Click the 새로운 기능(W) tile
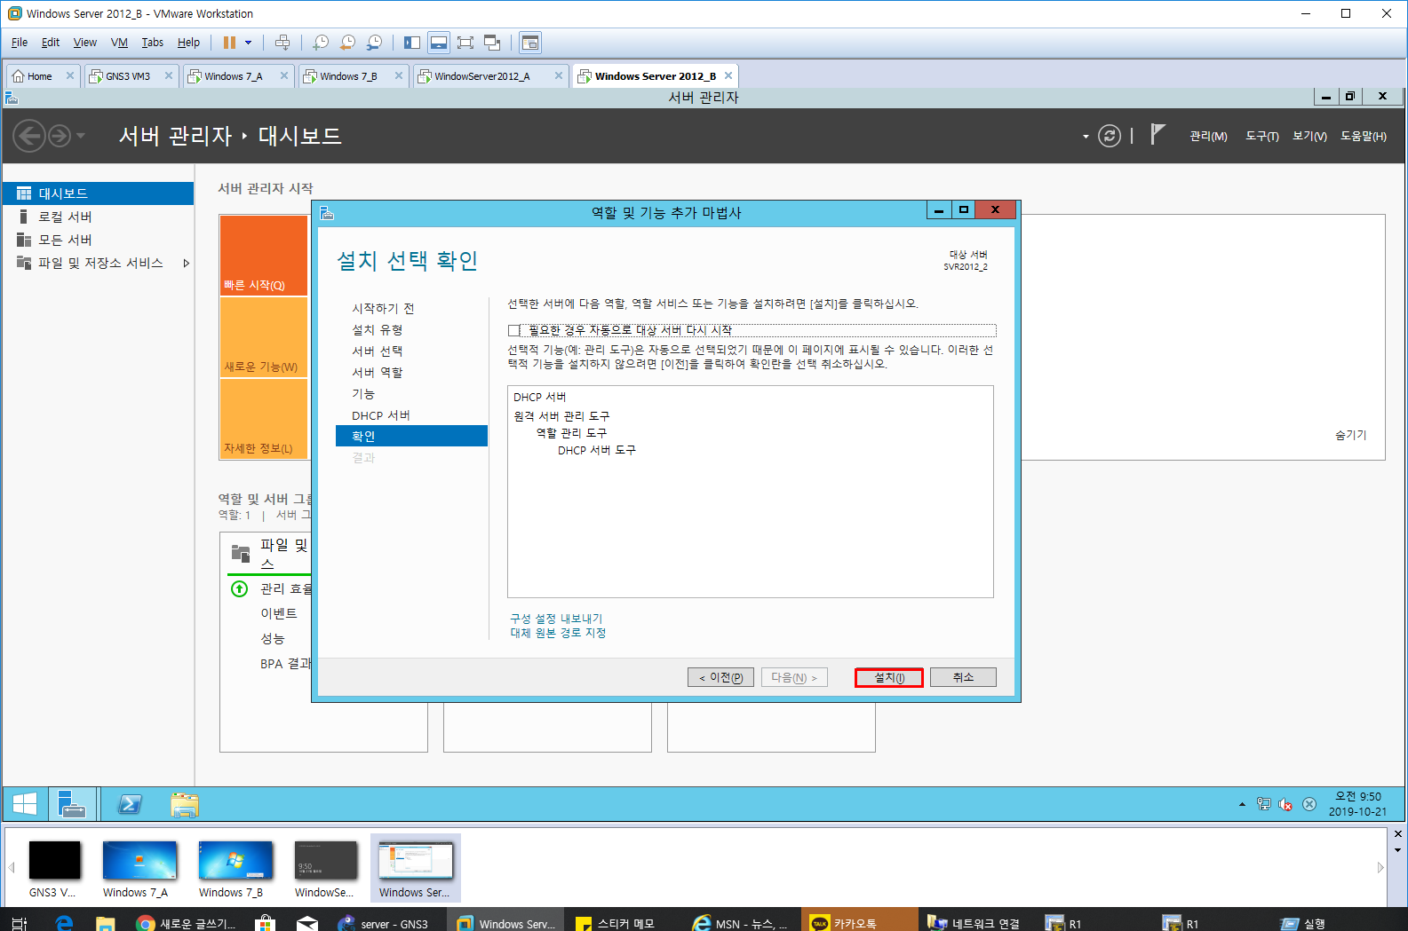 pos(264,337)
